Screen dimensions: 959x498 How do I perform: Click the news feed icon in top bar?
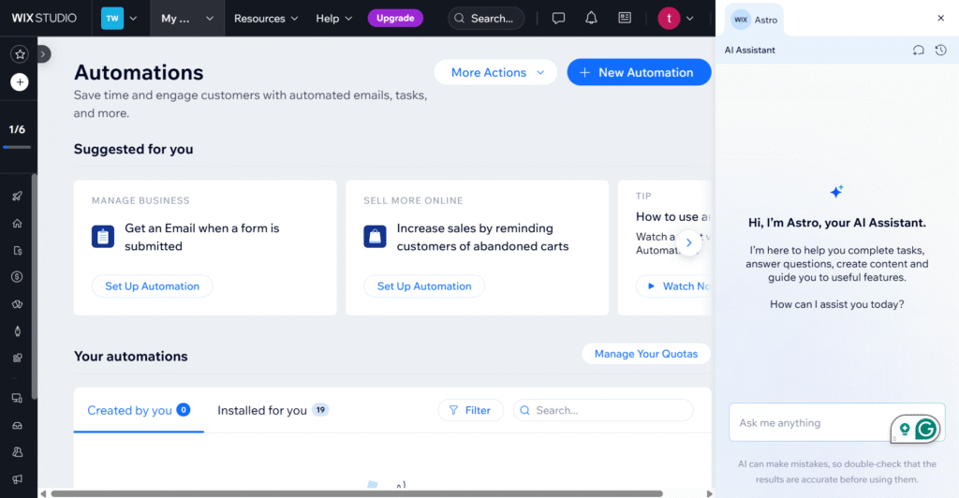pyautogui.click(x=625, y=18)
